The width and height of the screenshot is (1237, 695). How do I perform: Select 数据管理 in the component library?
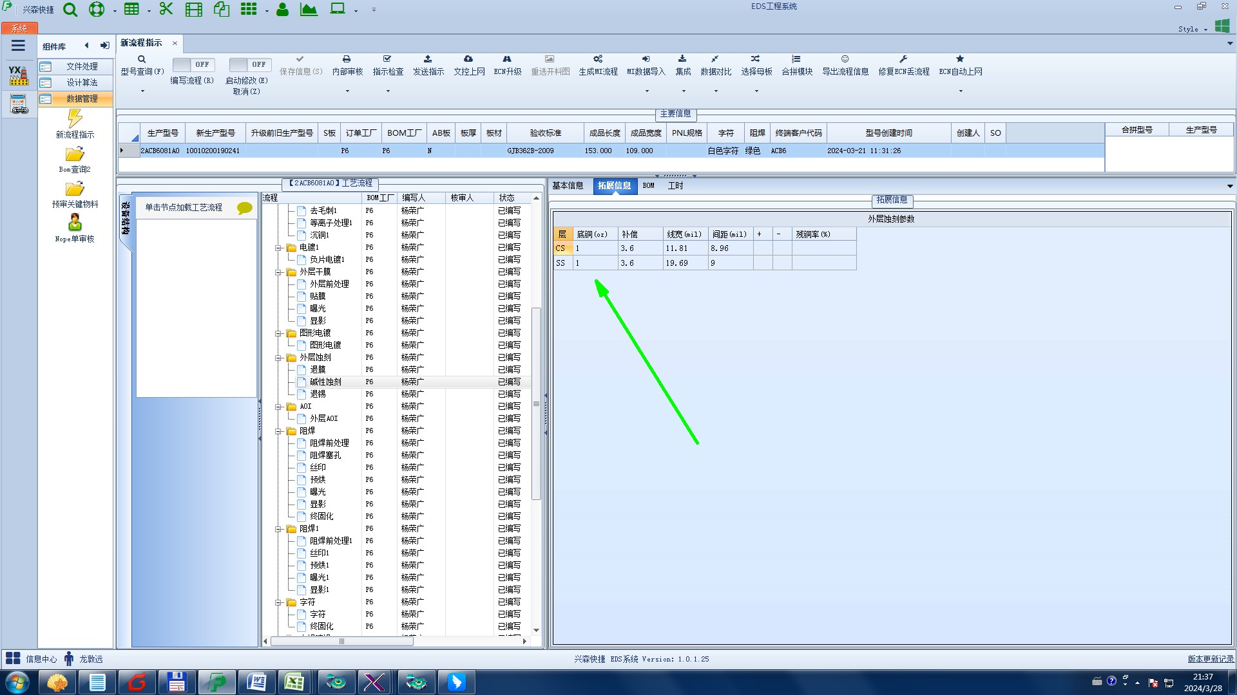tap(82, 98)
